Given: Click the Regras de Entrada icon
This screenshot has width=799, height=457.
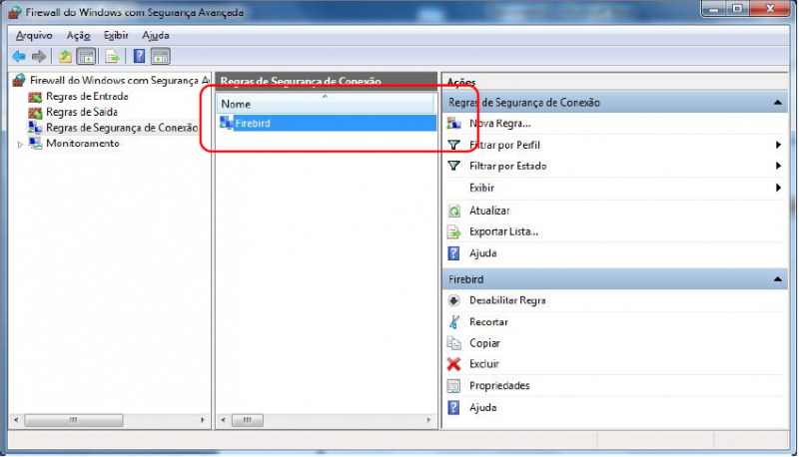Looking at the screenshot, I should point(35,97).
